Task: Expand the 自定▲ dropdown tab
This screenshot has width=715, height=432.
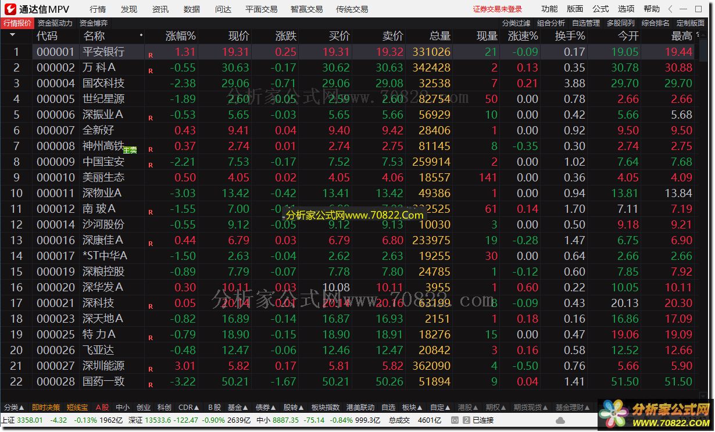Action: point(440,408)
